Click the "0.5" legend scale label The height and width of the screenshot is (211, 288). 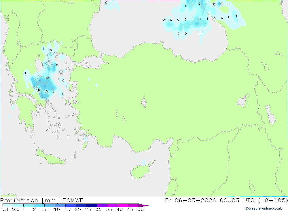[x=16, y=209]
